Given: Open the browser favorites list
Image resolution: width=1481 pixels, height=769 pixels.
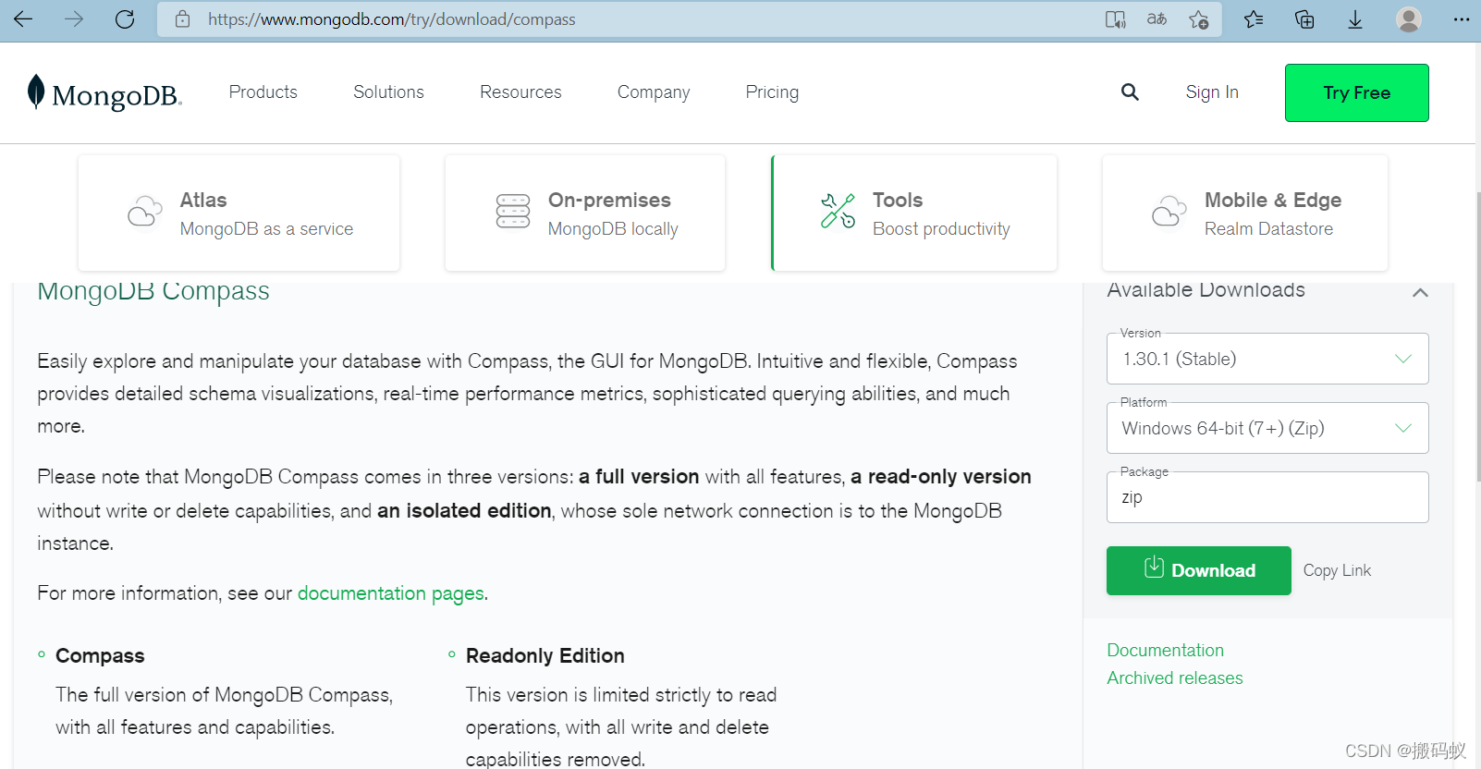Looking at the screenshot, I should pyautogui.click(x=1254, y=19).
